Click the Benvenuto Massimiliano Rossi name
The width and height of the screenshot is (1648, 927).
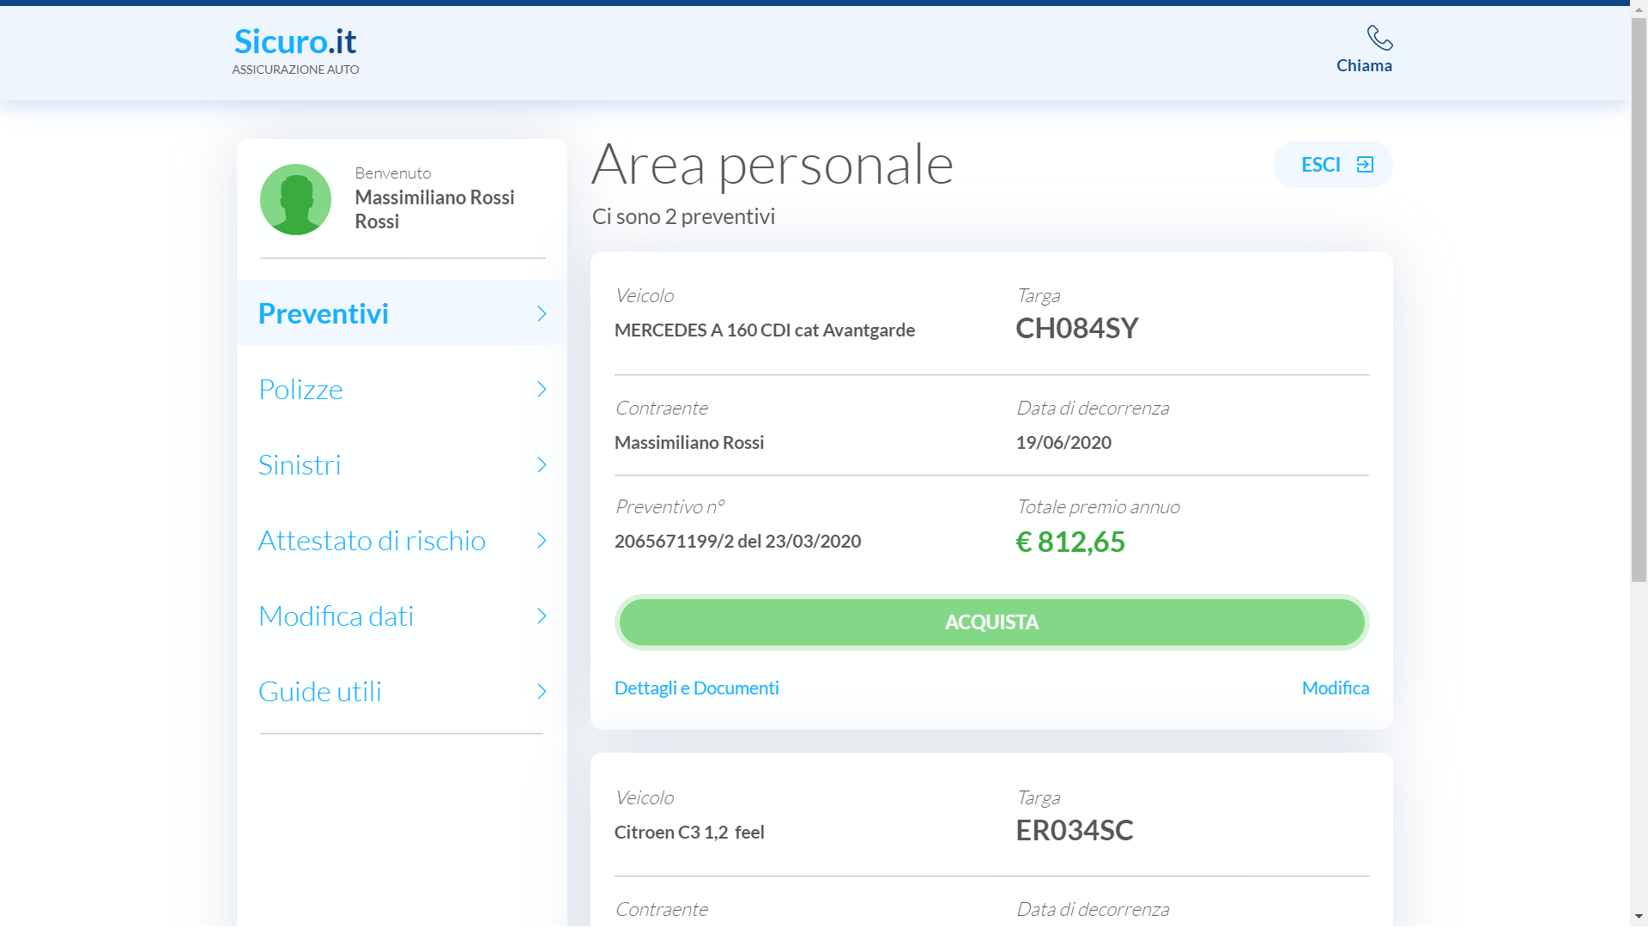click(434, 209)
